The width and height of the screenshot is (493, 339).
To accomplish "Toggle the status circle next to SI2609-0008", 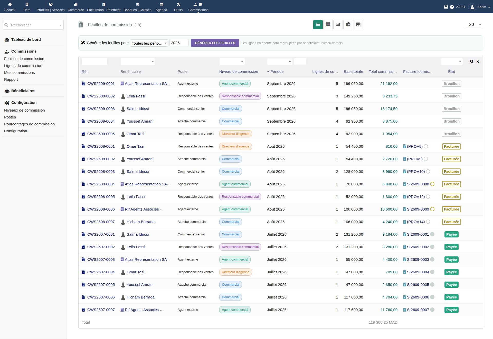I will tap(432, 184).
